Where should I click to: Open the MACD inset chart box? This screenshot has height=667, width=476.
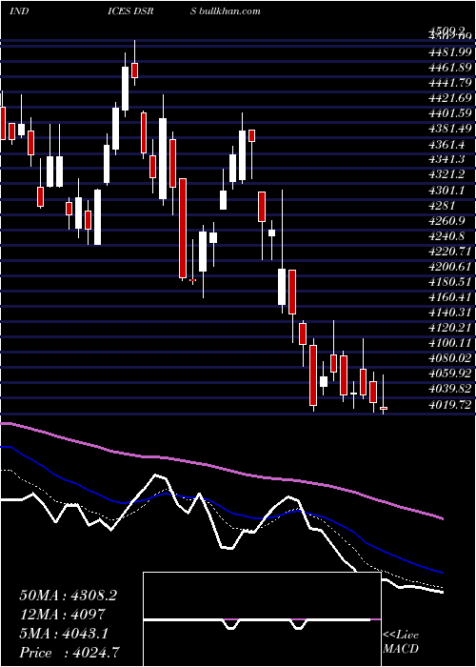click(262, 619)
